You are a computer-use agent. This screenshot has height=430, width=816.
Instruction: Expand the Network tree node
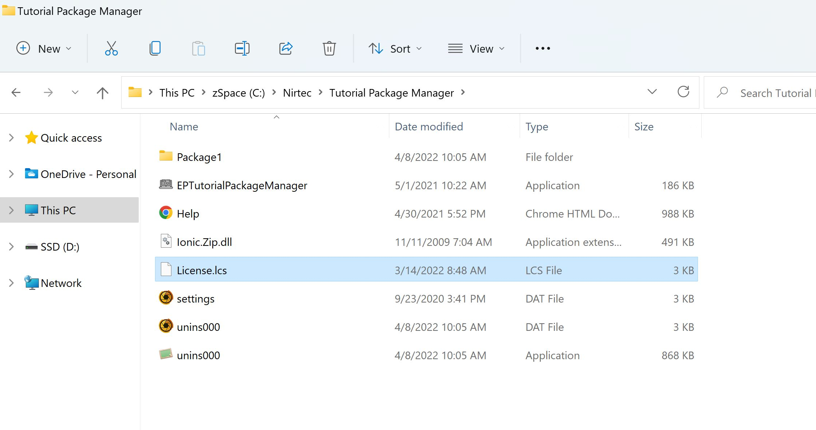point(11,283)
